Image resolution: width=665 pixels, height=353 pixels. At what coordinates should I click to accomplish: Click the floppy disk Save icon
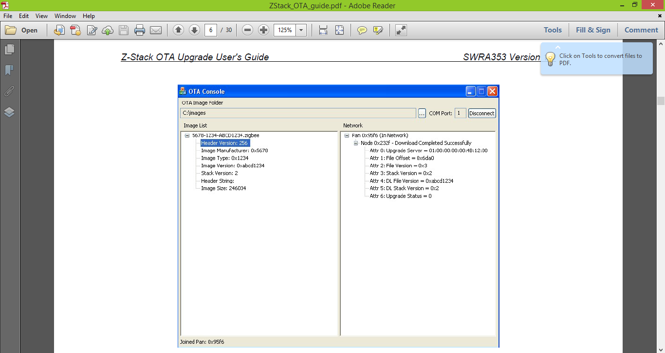coord(124,30)
